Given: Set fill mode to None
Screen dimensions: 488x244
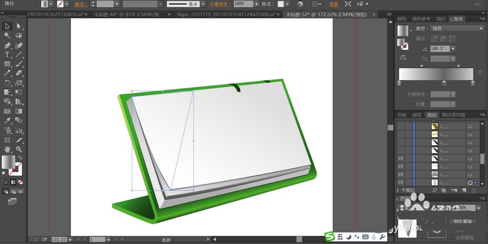Looking at the screenshot, I should point(20,182).
